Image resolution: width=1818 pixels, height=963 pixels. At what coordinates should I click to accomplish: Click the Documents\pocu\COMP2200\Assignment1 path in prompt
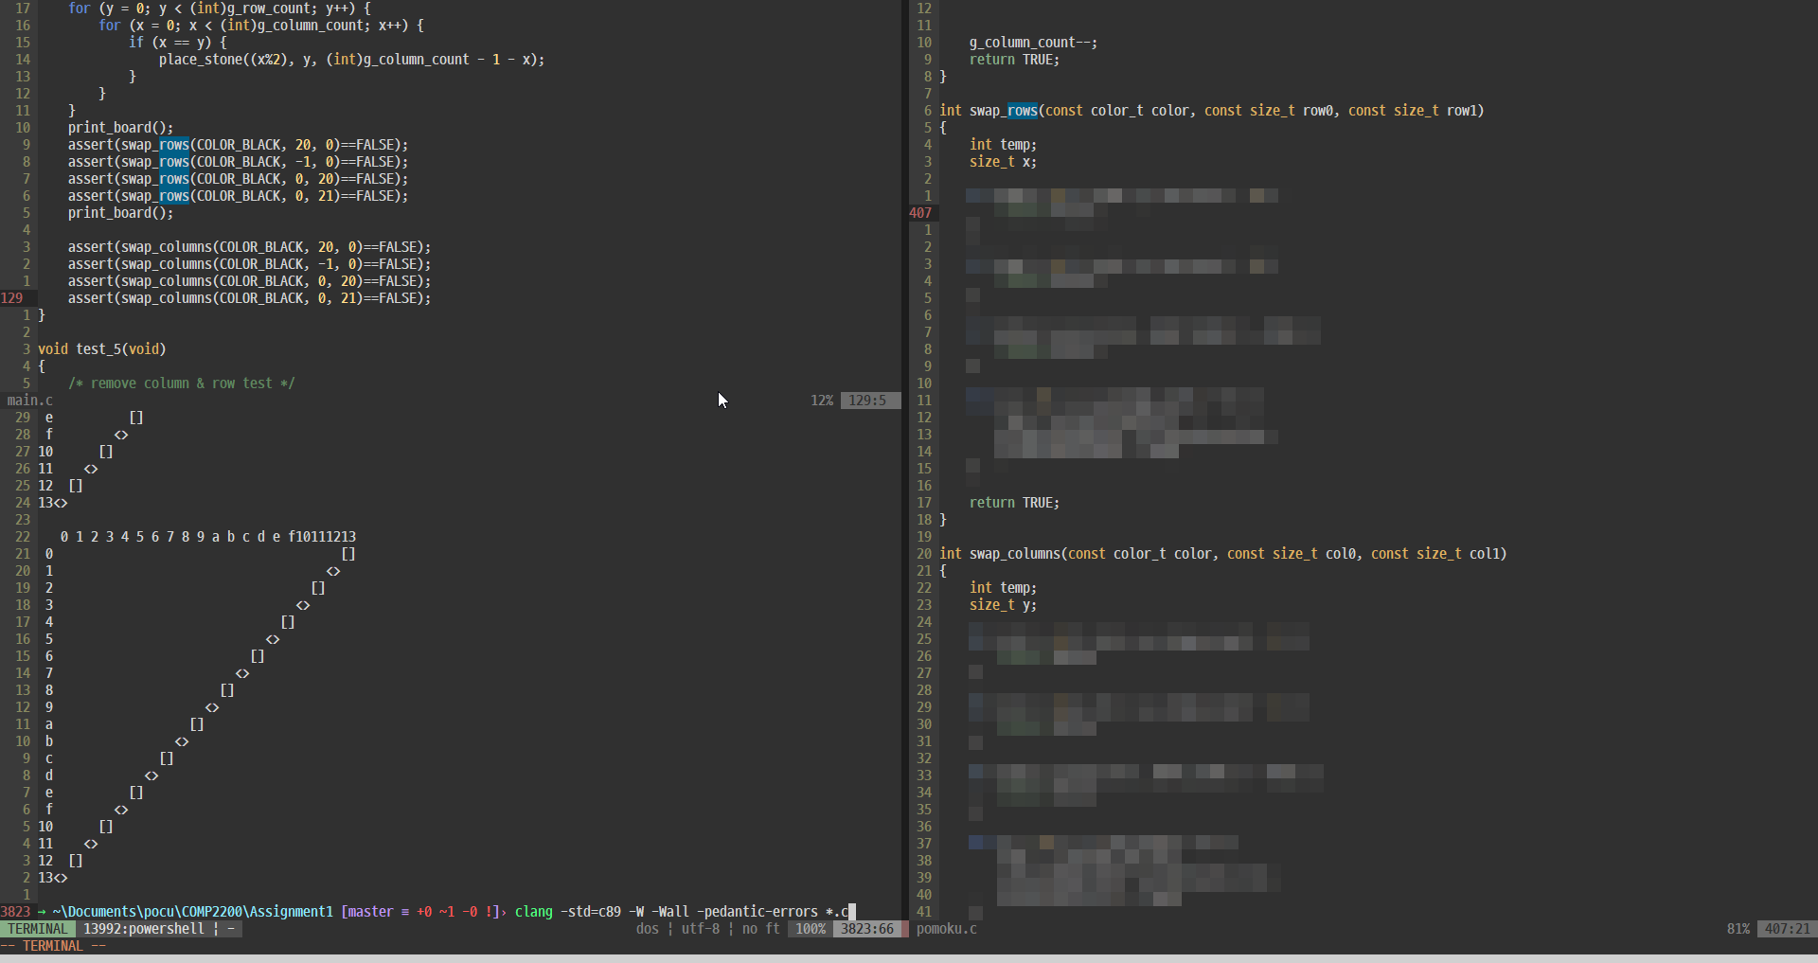(x=199, y=912)
